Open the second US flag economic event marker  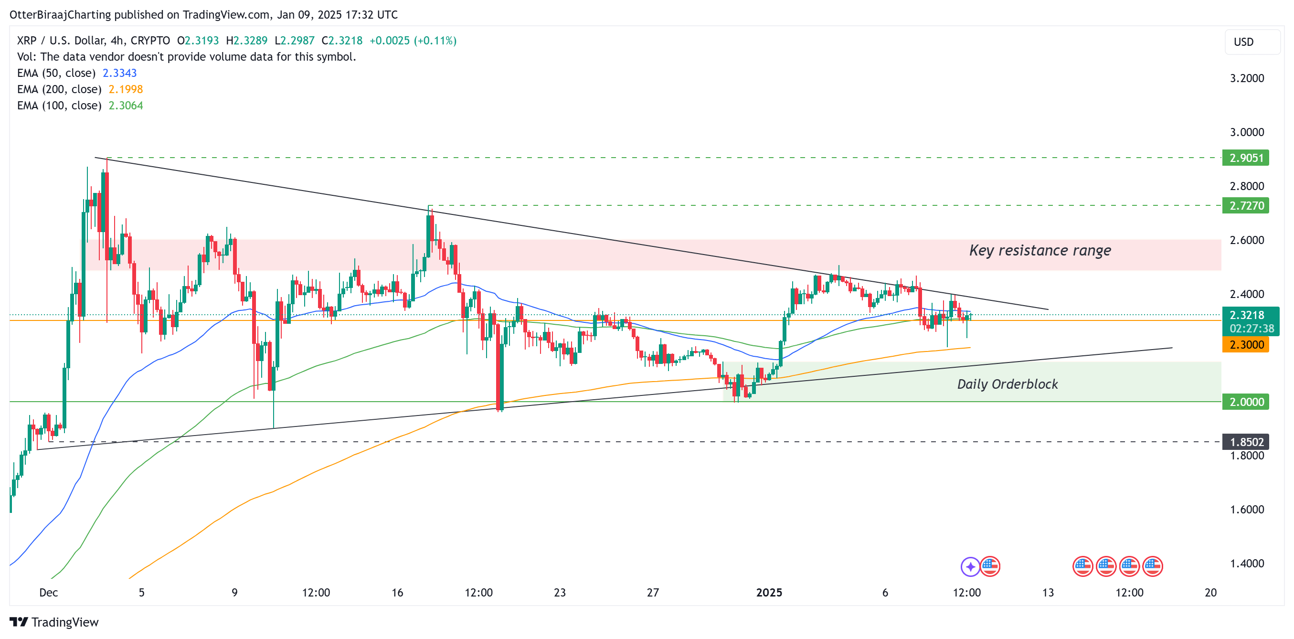(1105, 566)
